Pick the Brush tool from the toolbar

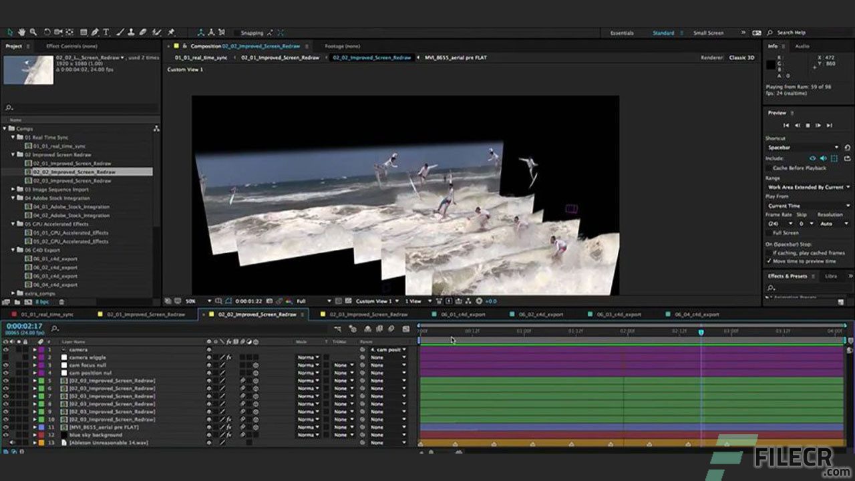click(x=120, y=32)
